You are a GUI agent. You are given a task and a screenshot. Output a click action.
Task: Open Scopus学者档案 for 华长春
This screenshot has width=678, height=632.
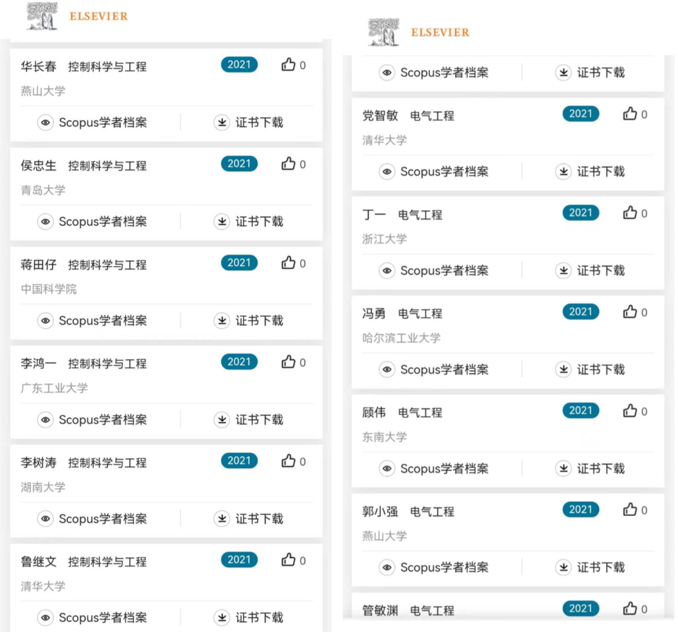102,123
